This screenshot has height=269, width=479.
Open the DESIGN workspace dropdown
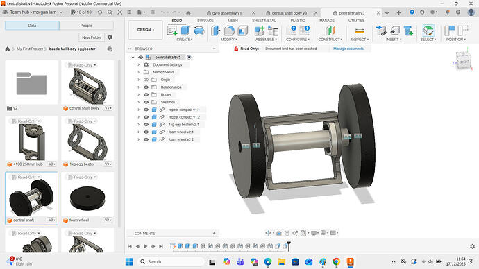(145, 30)
